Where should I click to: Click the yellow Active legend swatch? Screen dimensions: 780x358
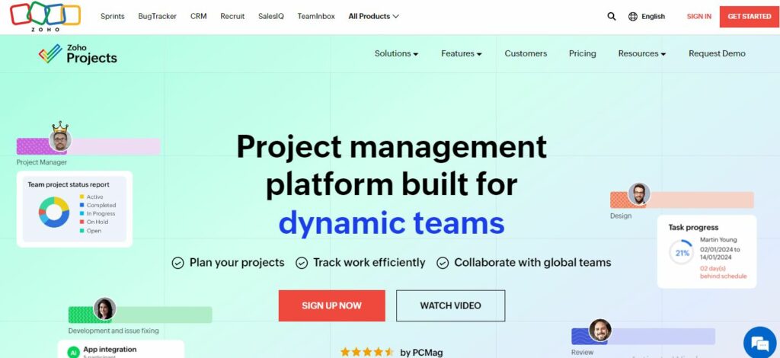tap(82, 197)
